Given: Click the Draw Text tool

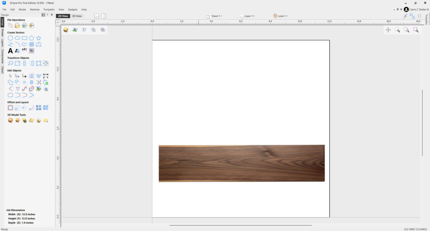Looking at the screenshot, I should click(10, 50).
